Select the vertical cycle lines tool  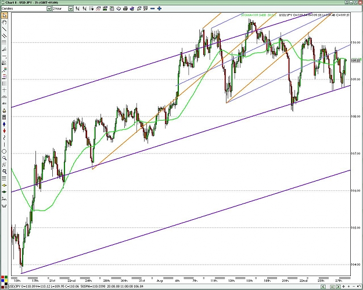click(x=4, y=84)
